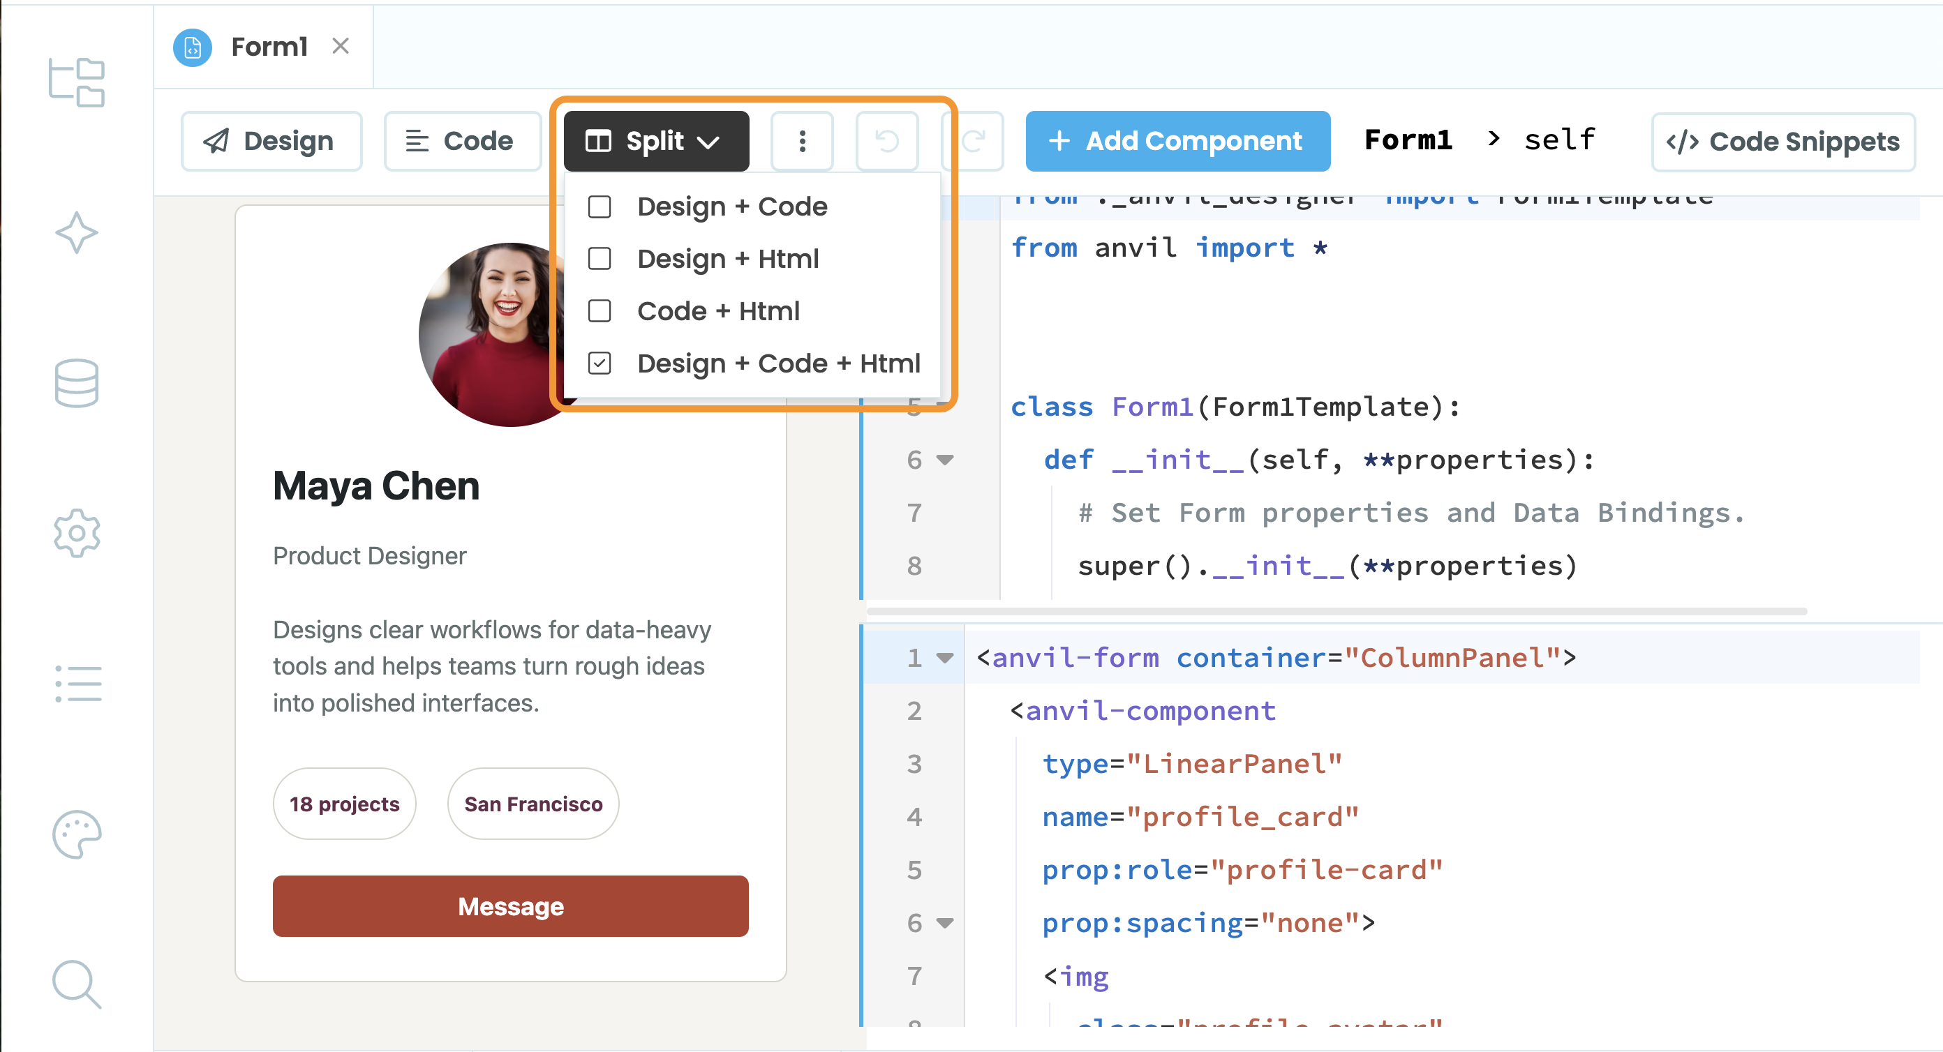Screen dimensions: 1943x1052
Task: Click the redo arrow icon
Action: point(973,141)
